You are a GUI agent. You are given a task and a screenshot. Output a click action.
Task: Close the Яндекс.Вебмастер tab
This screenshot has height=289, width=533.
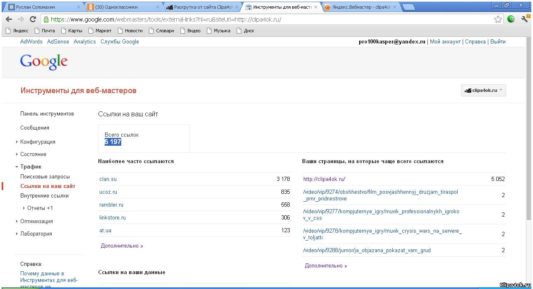tap(394, 7)
